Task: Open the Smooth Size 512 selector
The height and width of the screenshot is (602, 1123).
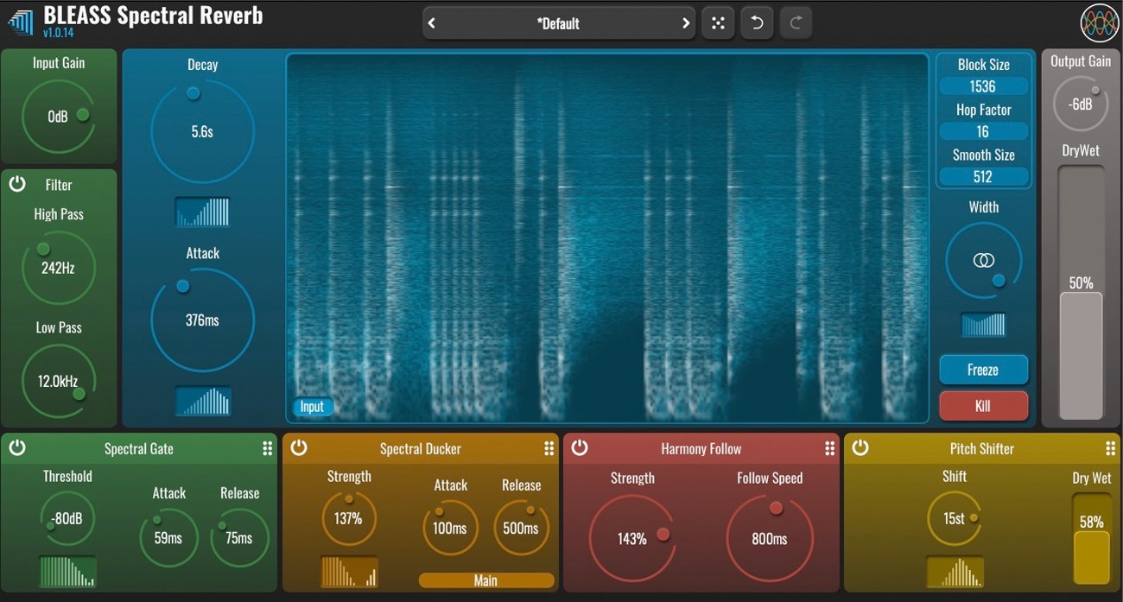Action: (983, 176)
